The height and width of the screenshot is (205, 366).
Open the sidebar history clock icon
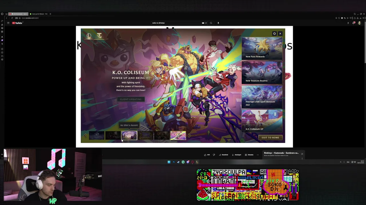2,52
